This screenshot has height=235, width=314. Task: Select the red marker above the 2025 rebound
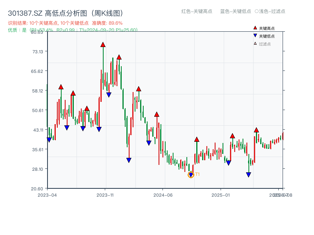[x=232, y=135]
